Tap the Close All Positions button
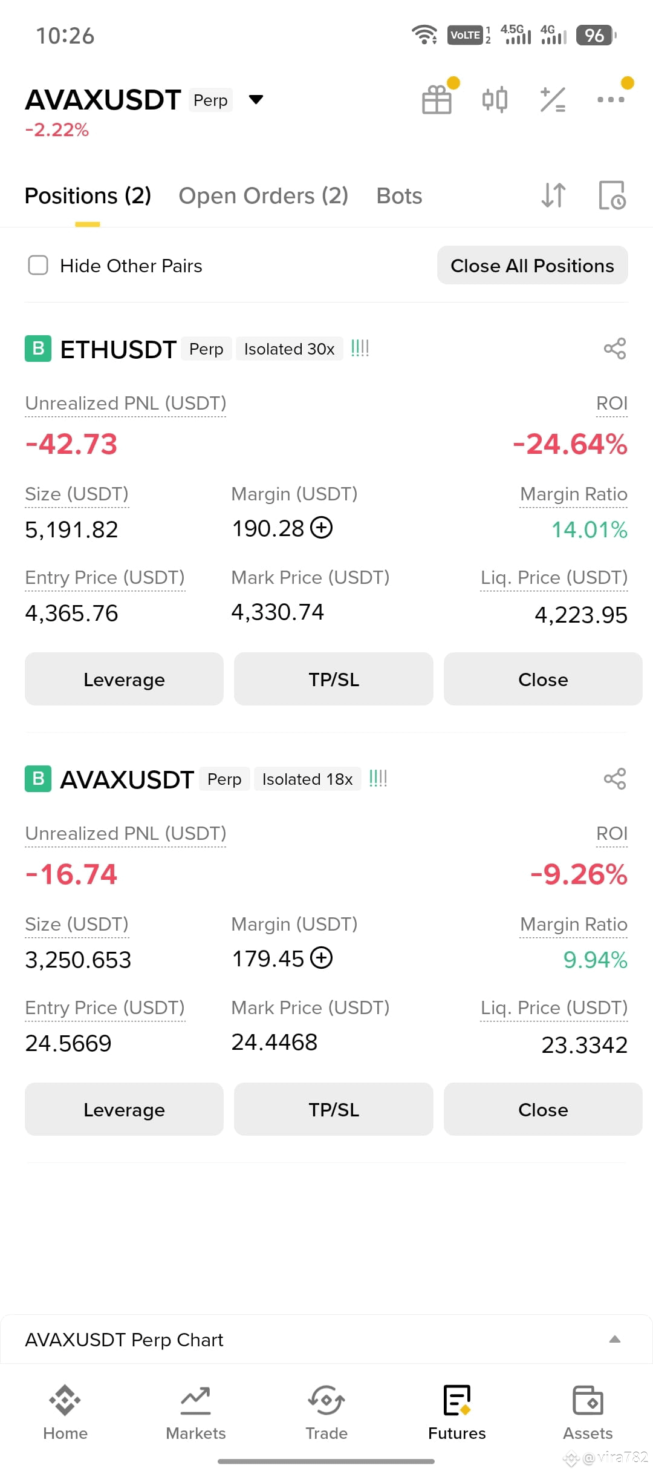653x1474 pixels. tap(533, 265)
